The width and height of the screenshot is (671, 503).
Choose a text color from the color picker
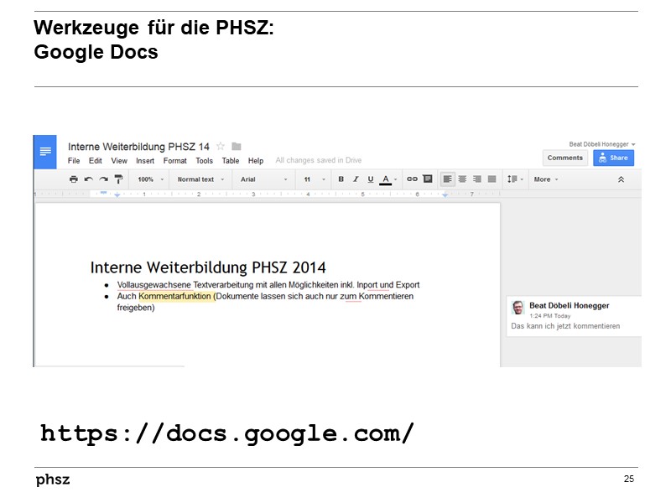(383, 179)
